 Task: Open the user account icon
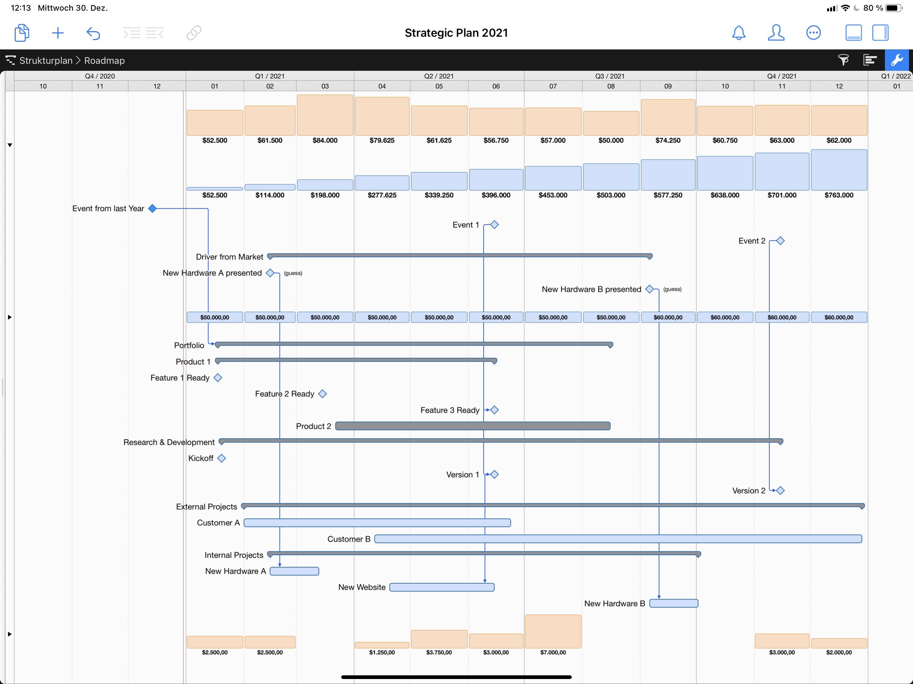[776, 33]
